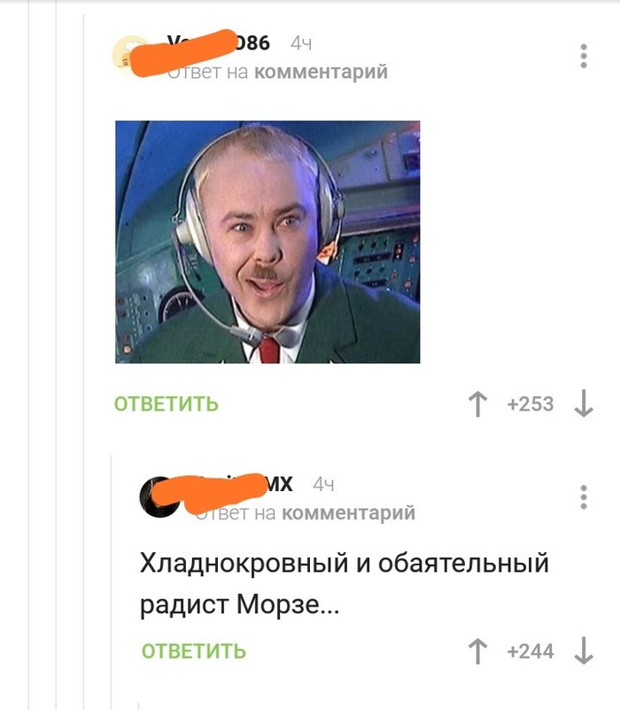Image resolution: width=620 pixels, height=710 pixels.
Task: Click ОТВЕТИТЬ under the headset photo
Action: click(167, 404)
